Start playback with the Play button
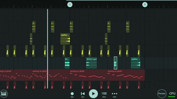Screen dimensions: 177x99 (x=93, y=94)
